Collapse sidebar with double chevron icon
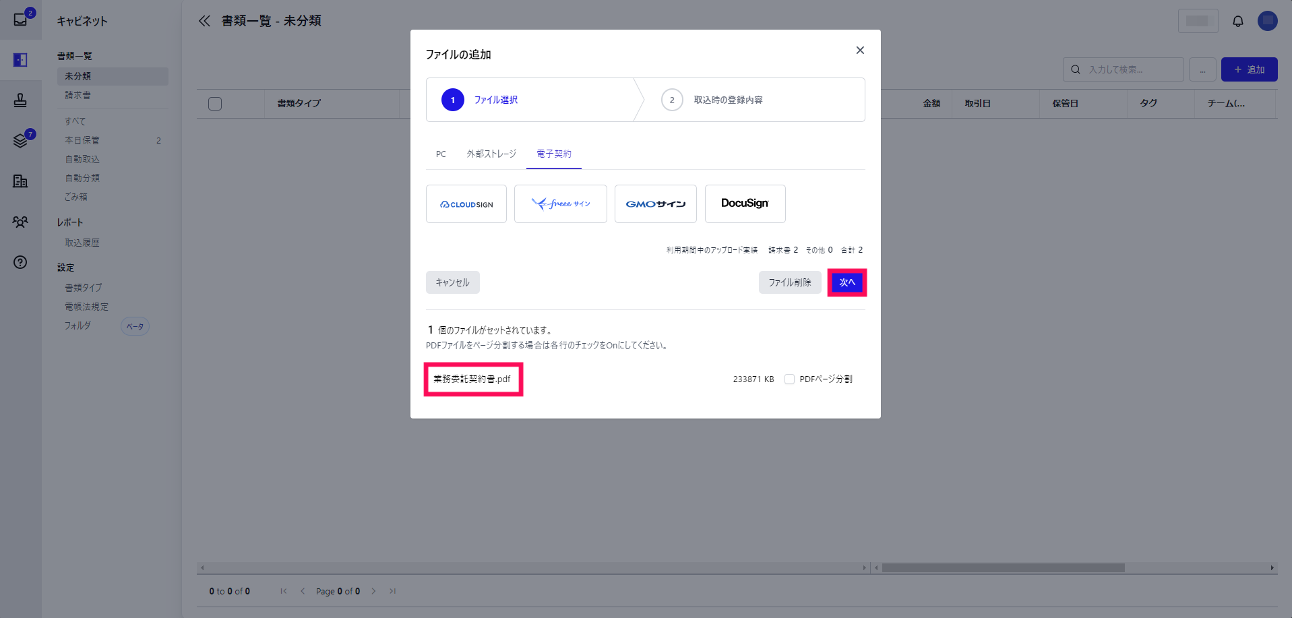The width and height of the screenshot is (1292, 618). [x=205, y=21]
